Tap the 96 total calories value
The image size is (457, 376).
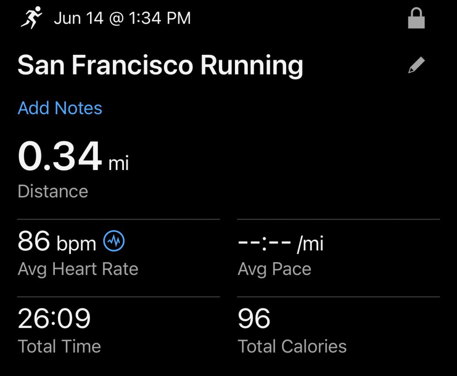pos(254,318)
